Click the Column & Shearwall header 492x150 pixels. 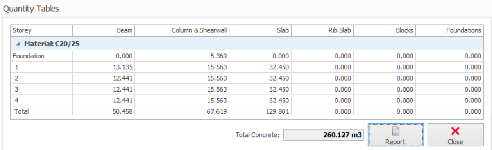[x=182, y=30]
